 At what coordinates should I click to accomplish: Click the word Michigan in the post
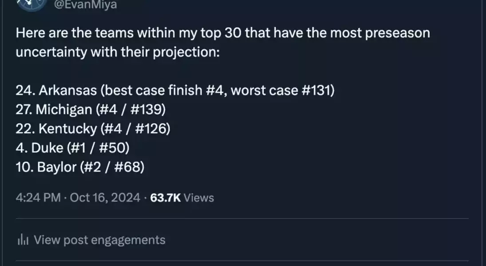pos(64,110)
